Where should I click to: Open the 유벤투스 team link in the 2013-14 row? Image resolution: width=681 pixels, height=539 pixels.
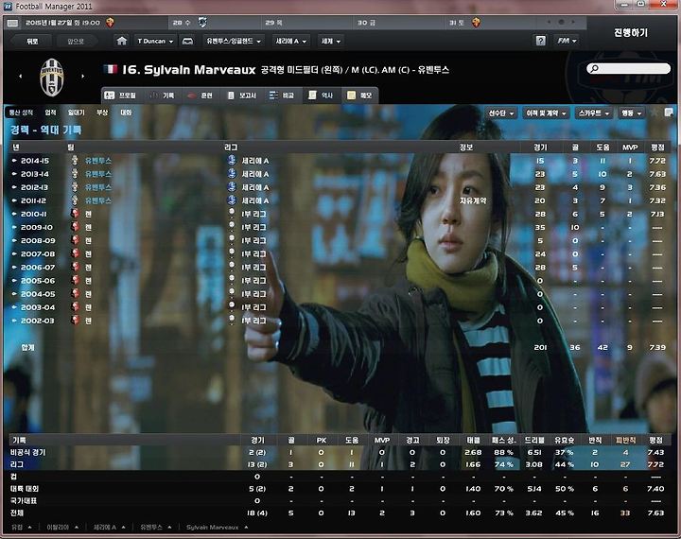click(98, 174)
